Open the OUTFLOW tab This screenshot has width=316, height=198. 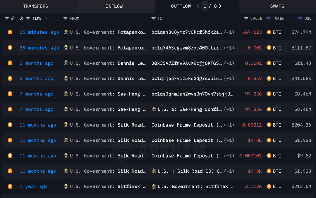coord(181,6)
